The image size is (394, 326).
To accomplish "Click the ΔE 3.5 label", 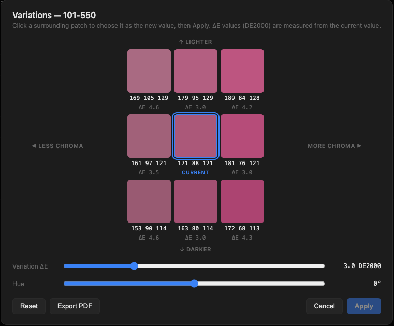I will (149, 172).
